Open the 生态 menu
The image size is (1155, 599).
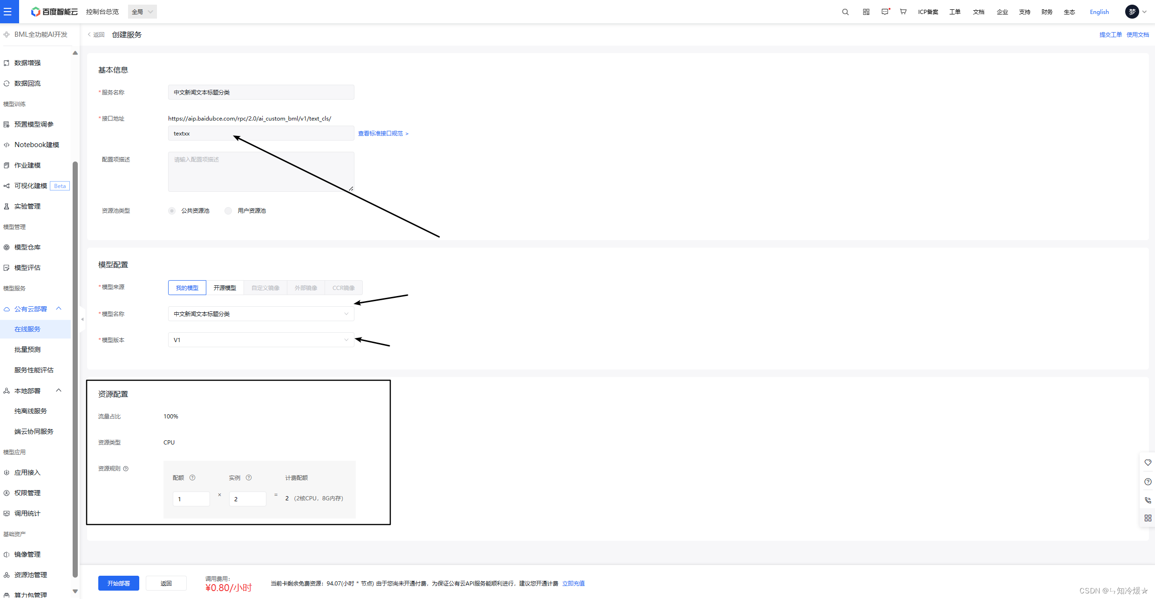tap(1069, 12)
